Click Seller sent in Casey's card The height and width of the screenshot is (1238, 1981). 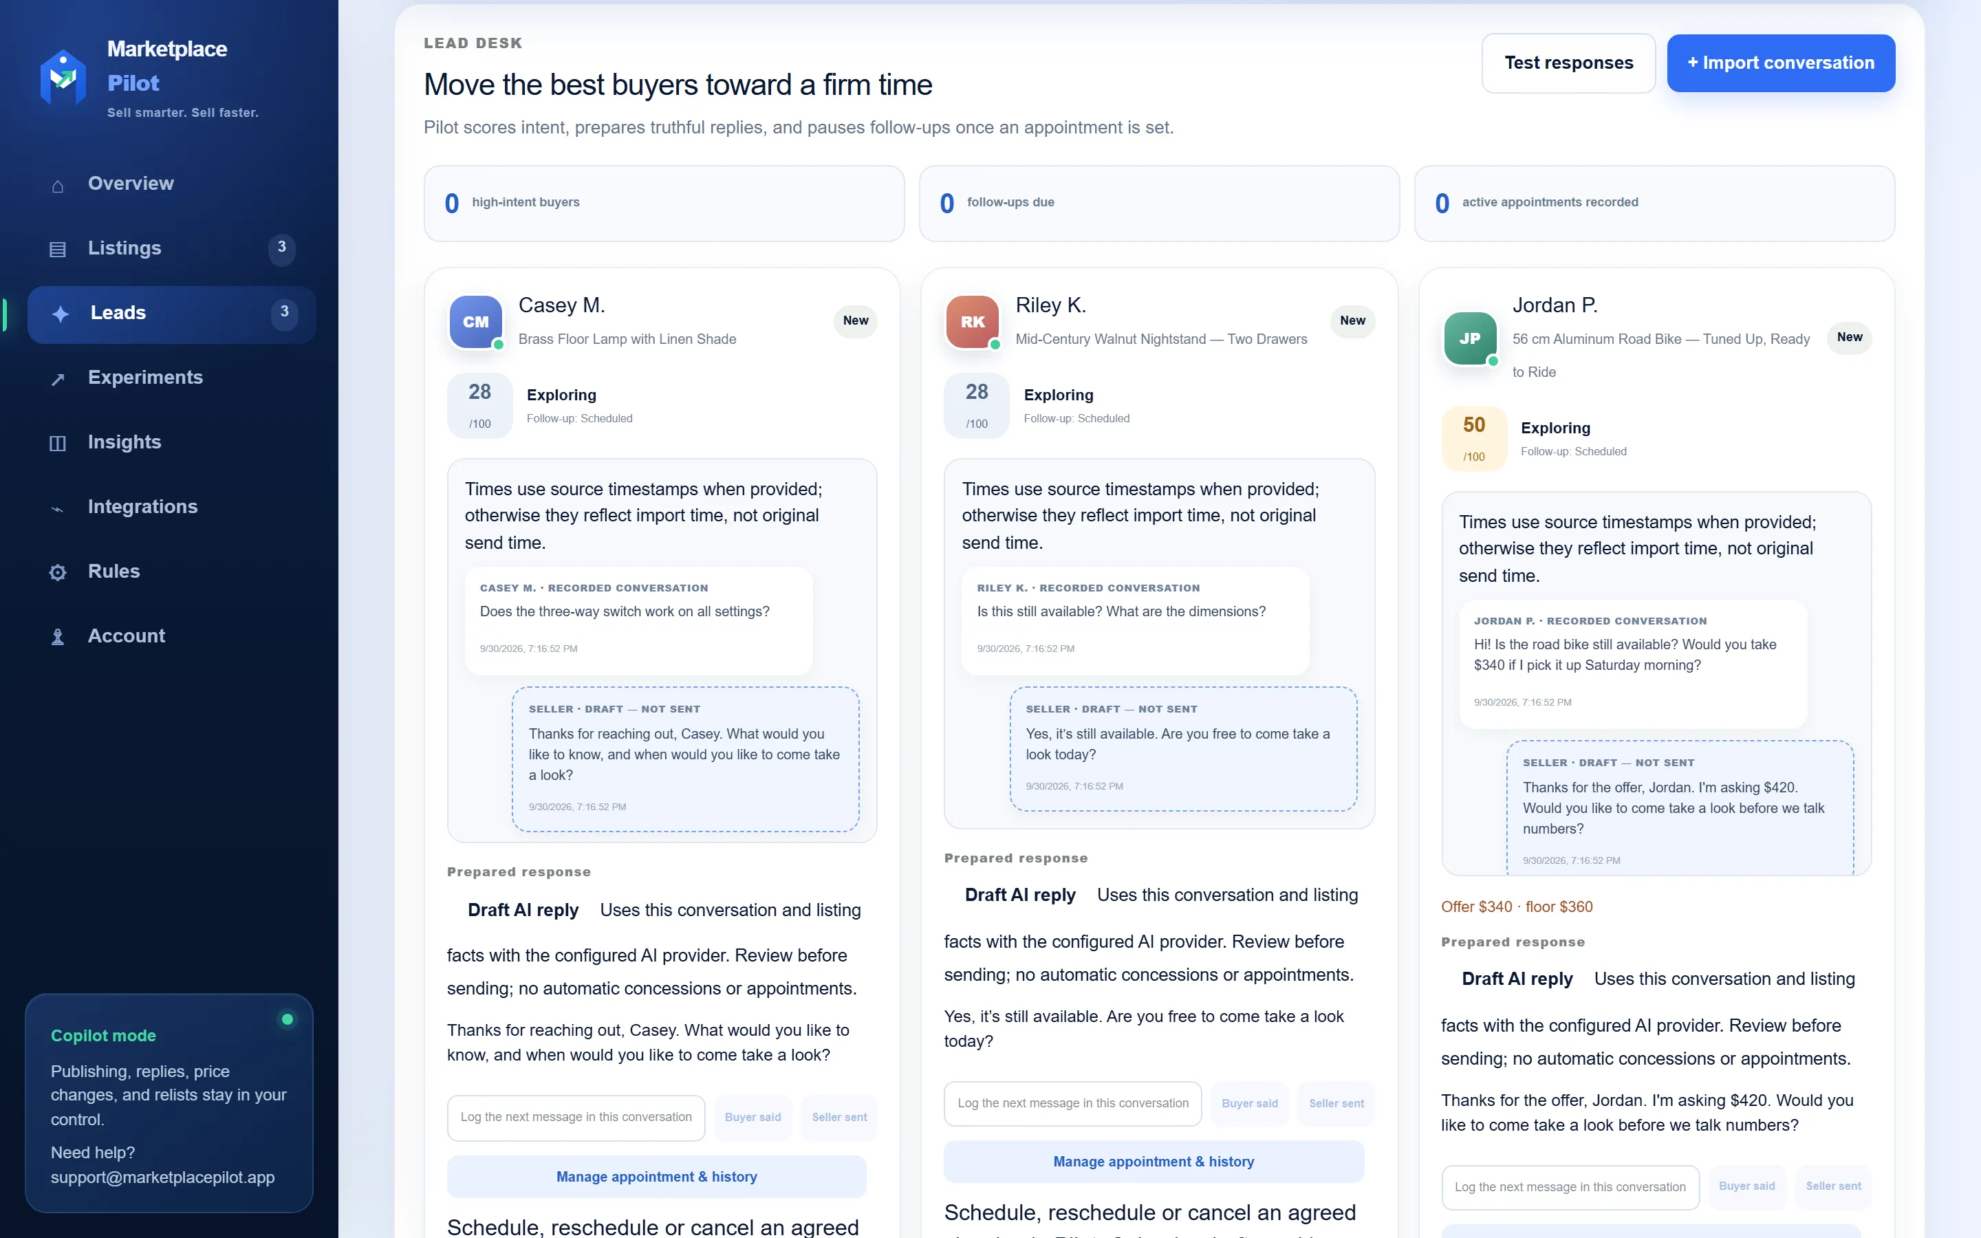tap(839, 1118)
